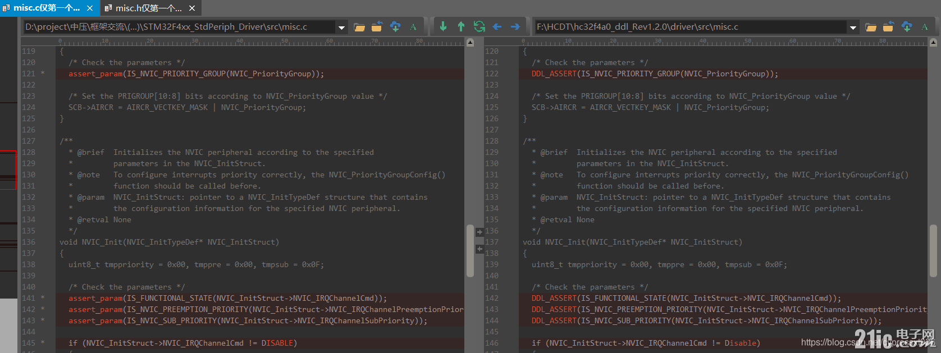Select right line DDL_ASSERT(IS_NVIC_SUB_PRIORITY

point(706,320)
